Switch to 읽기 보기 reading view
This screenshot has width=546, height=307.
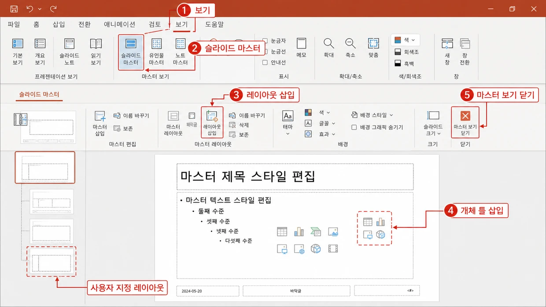point(96,51)
